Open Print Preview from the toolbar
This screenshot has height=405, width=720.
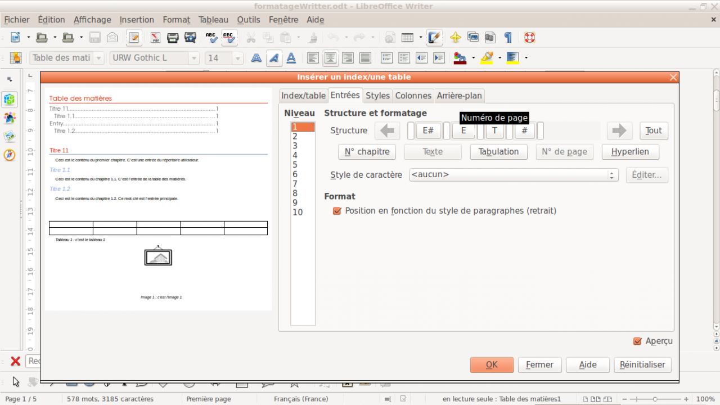coord(190,38)
